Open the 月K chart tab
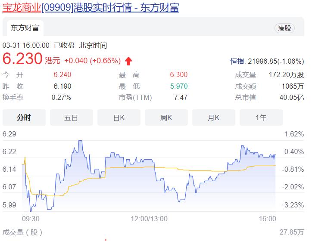Image resolution: width=312 pixels, height=241 pixels. coord(213,117)
